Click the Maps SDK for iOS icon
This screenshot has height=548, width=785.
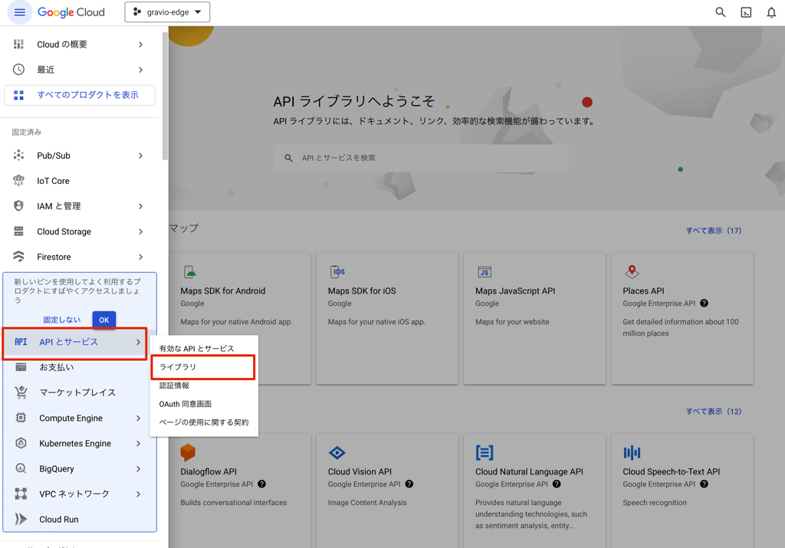click(x=337, y=272)
